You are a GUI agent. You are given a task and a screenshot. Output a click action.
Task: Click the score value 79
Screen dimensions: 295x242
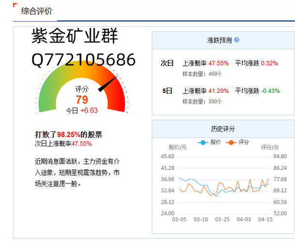click(82, 100)
